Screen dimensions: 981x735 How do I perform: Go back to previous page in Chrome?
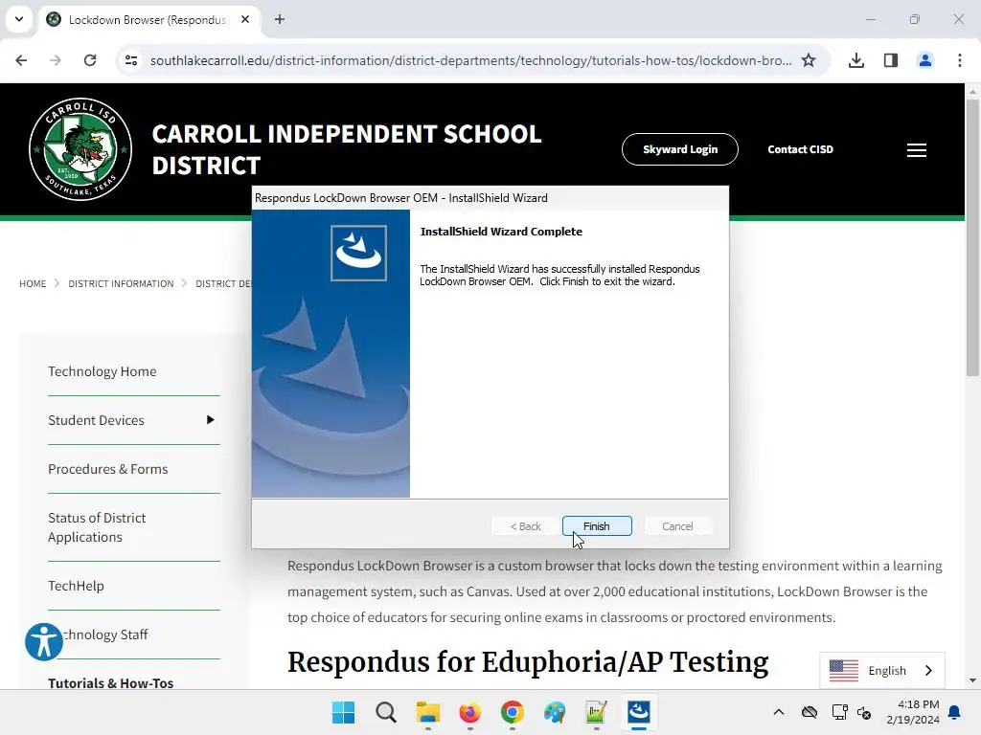[21, 60]
